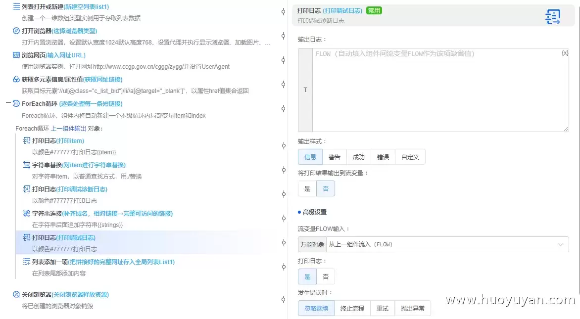The image size is (580, 319).
Task: Toggle the 高级设置 section
Action: pos(312,212)
